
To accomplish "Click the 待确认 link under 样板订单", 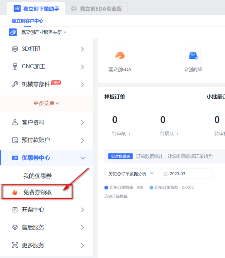I will 169,134.
